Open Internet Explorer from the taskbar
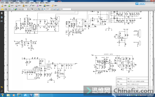Image resolution: width=155 pixels, height=97 pixels. (19, 95)
